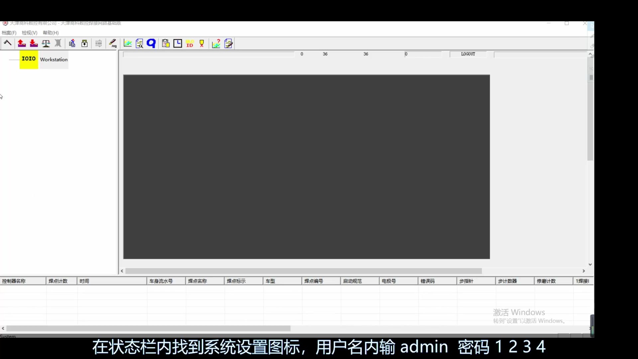
Task: Click the 步计数器 column header
Action: pos(515,281)
